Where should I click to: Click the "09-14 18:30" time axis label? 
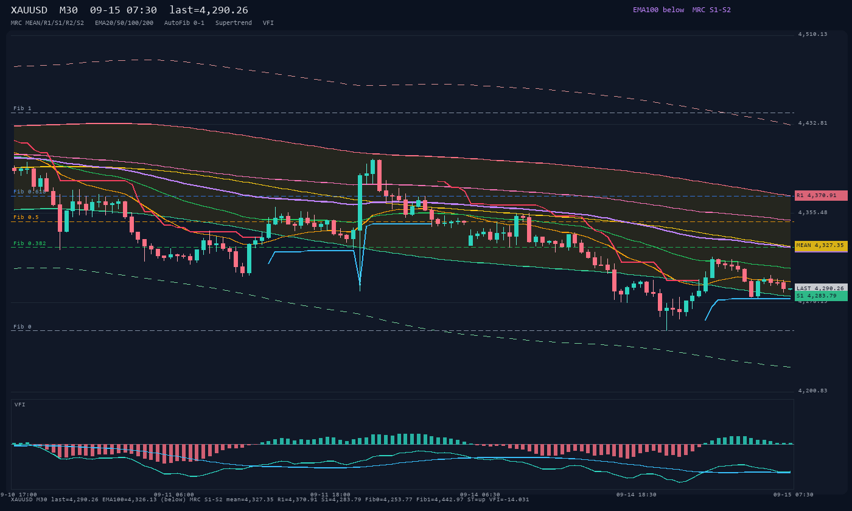pyautogui.click(x=637, y=495)
